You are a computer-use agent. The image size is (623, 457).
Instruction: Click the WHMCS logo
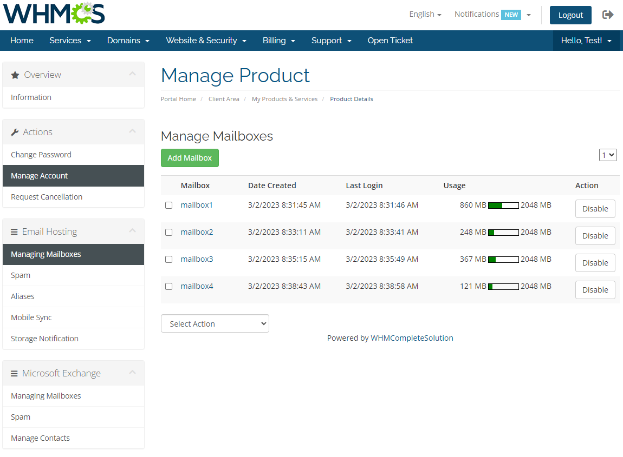click(x=54, y=14)
